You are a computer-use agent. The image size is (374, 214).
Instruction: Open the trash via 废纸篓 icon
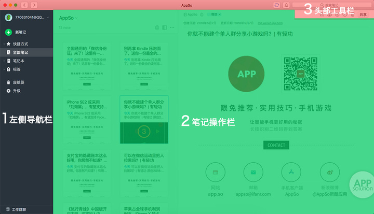pyautogui.click(x=9, y=82)
